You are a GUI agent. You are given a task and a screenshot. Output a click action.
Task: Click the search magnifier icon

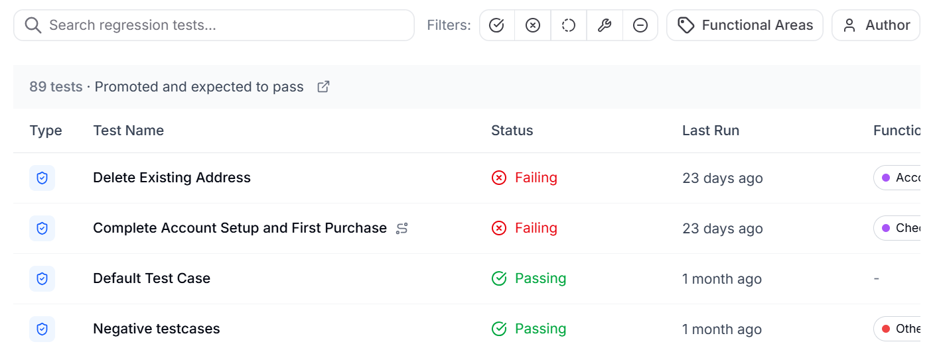point(33,25)
